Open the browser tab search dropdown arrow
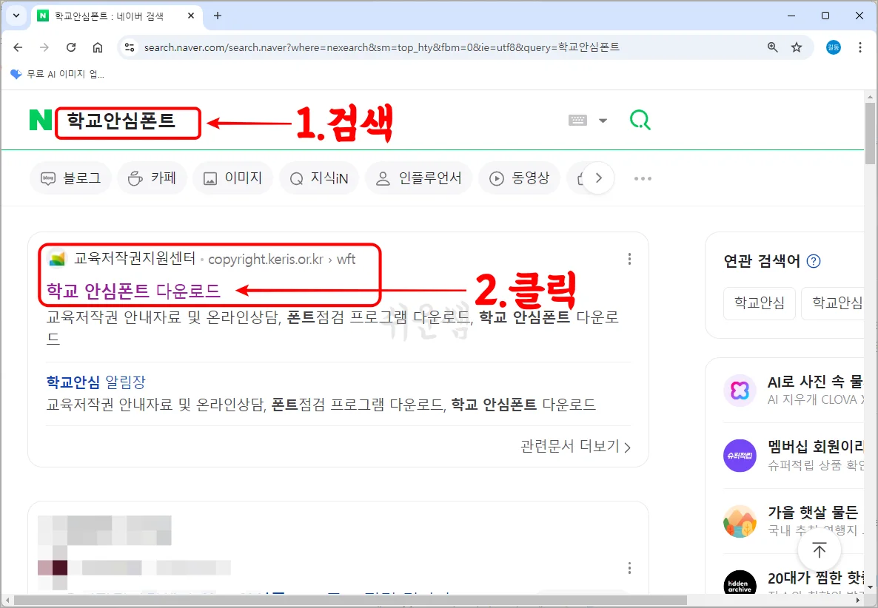The image size is (878, 608). 16,16
